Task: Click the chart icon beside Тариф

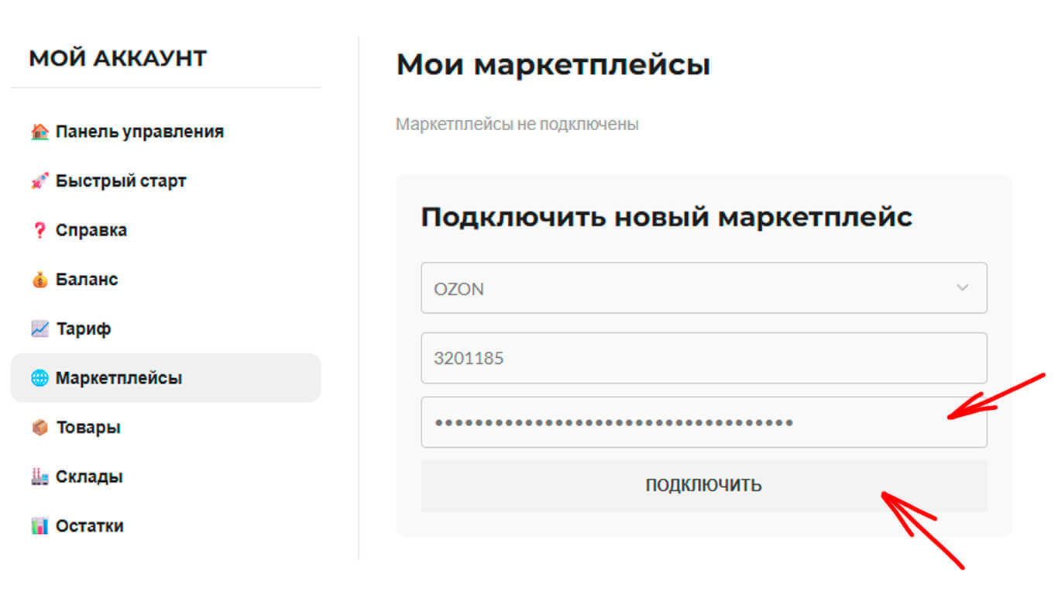Action: pos(40,328)
